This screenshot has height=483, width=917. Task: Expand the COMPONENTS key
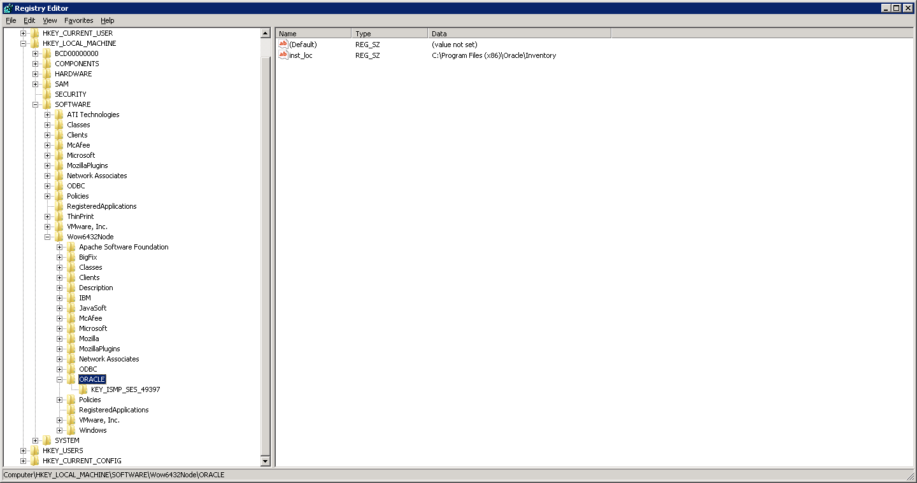36,64
